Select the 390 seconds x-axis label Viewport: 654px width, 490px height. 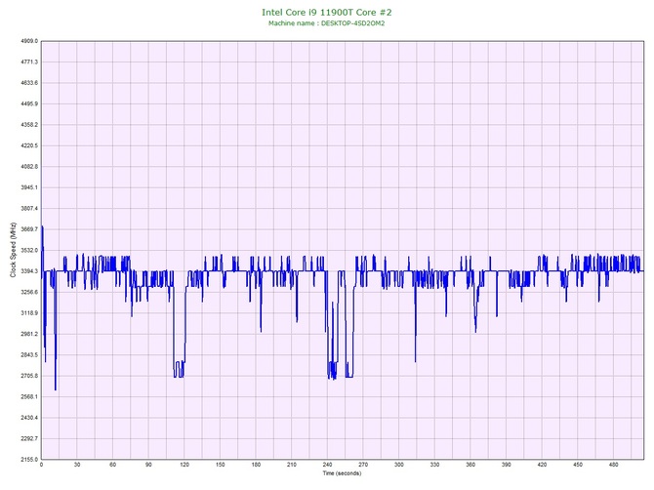[507, 465]
